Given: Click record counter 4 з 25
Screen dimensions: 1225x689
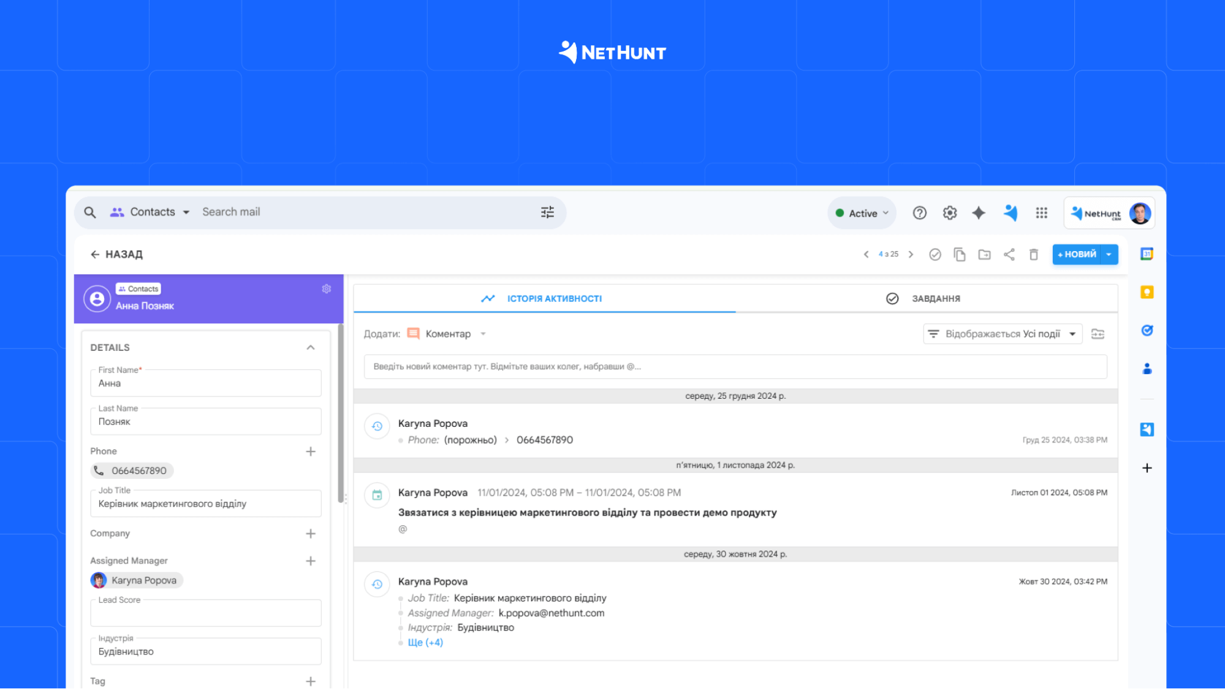Looking at the screenshot, I should 888,255.
